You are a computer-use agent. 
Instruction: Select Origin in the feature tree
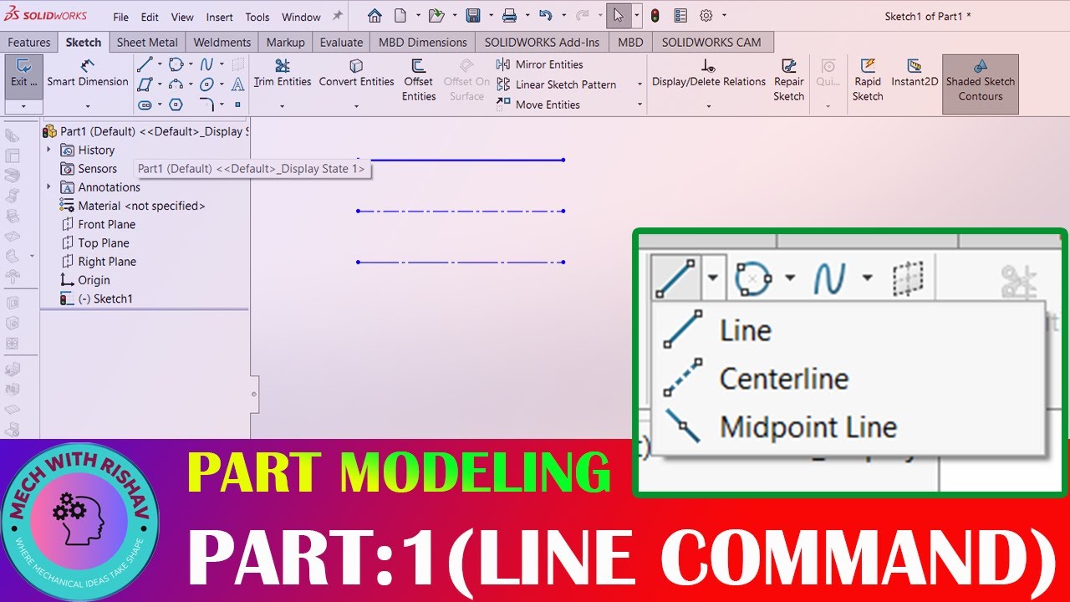85,280
